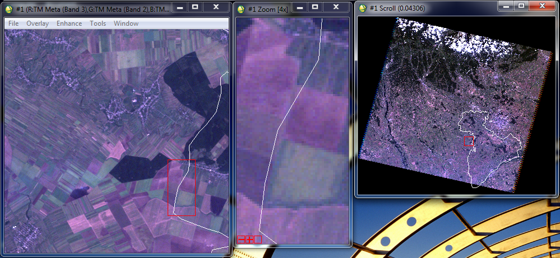Image resolution: width=560 pixels, height=258 pixels.
Task: Click the ENVI icon in Zoom window title bar
Action: [241, 10]
